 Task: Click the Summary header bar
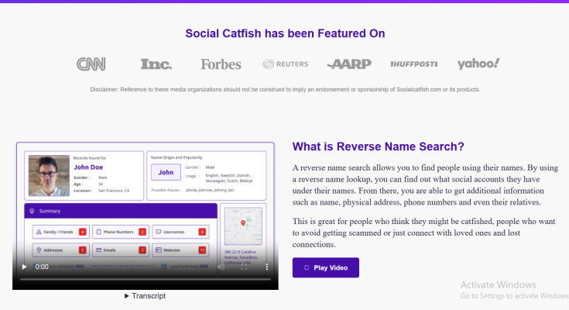[x=121, y=211]
